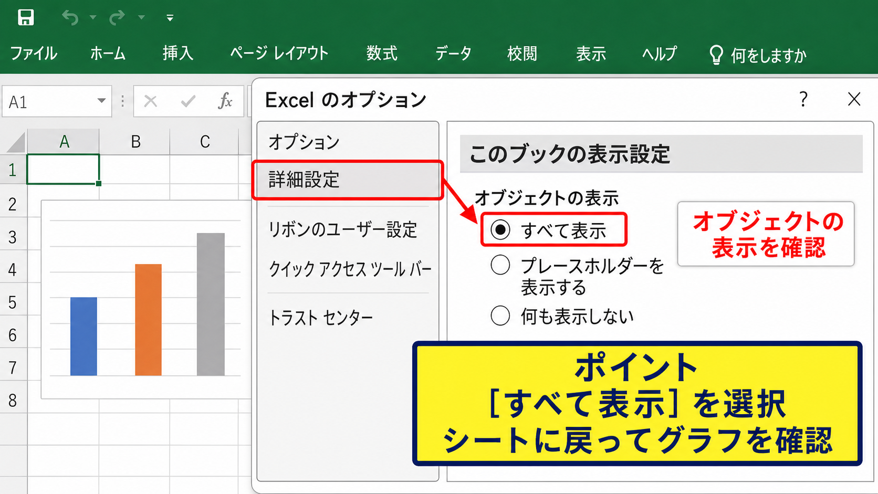Switch to the 数式 ribbon tab

coord(382,53)
